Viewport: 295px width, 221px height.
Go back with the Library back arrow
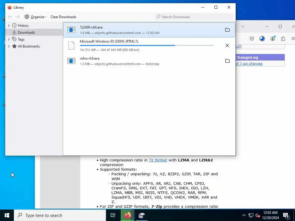pos(10,17)
